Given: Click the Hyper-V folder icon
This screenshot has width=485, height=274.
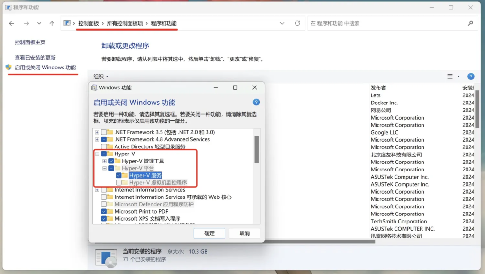Looking at the screenshot, I should click(110, 154).
